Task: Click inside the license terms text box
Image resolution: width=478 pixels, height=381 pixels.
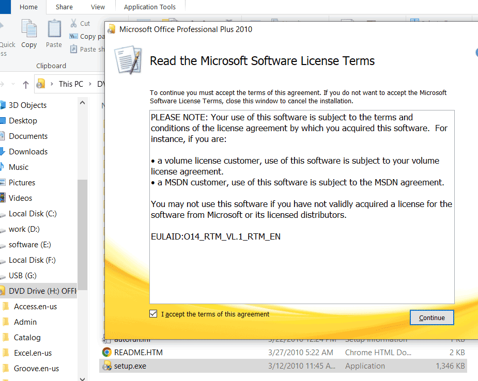Action: (x=302, y=207)
